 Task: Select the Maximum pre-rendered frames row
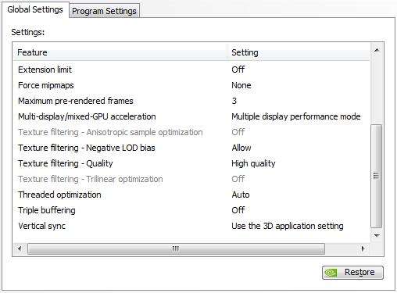pyautogui.click(x=191, y=101)
